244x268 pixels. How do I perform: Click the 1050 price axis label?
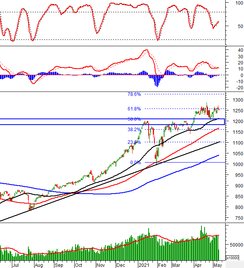tap(238, 154)
